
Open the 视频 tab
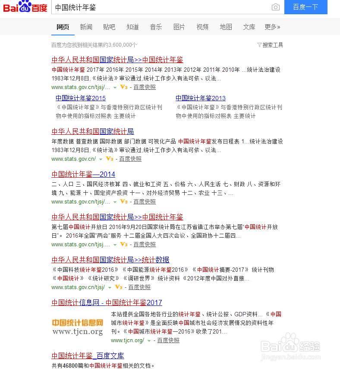click(x=202, y=27)
